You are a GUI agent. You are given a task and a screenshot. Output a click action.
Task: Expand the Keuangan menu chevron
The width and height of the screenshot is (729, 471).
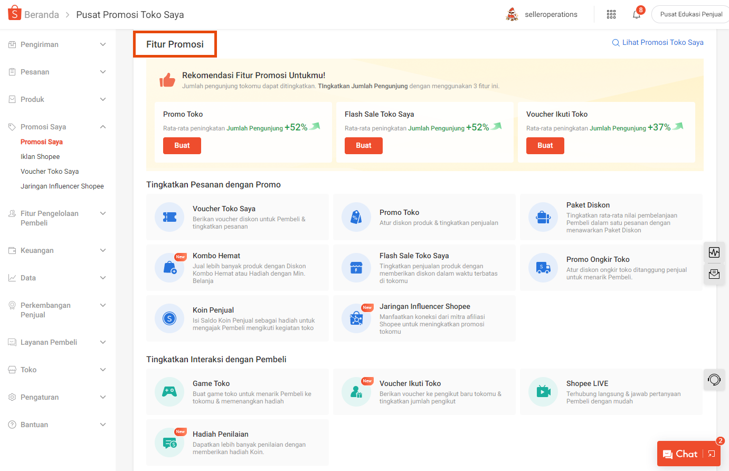point(103,250)
